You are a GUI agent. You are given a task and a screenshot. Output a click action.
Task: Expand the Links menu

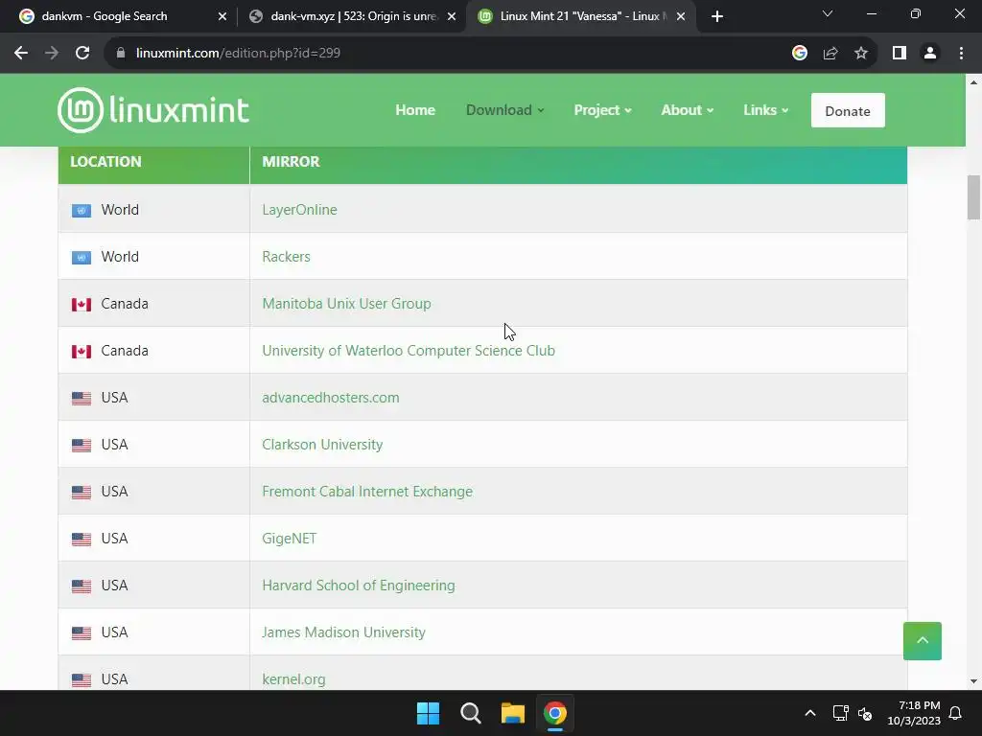[x=765, y=110]
